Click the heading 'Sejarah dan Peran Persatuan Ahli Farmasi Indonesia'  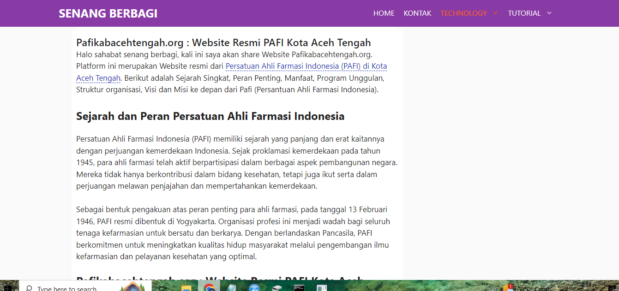coord(210,116)
